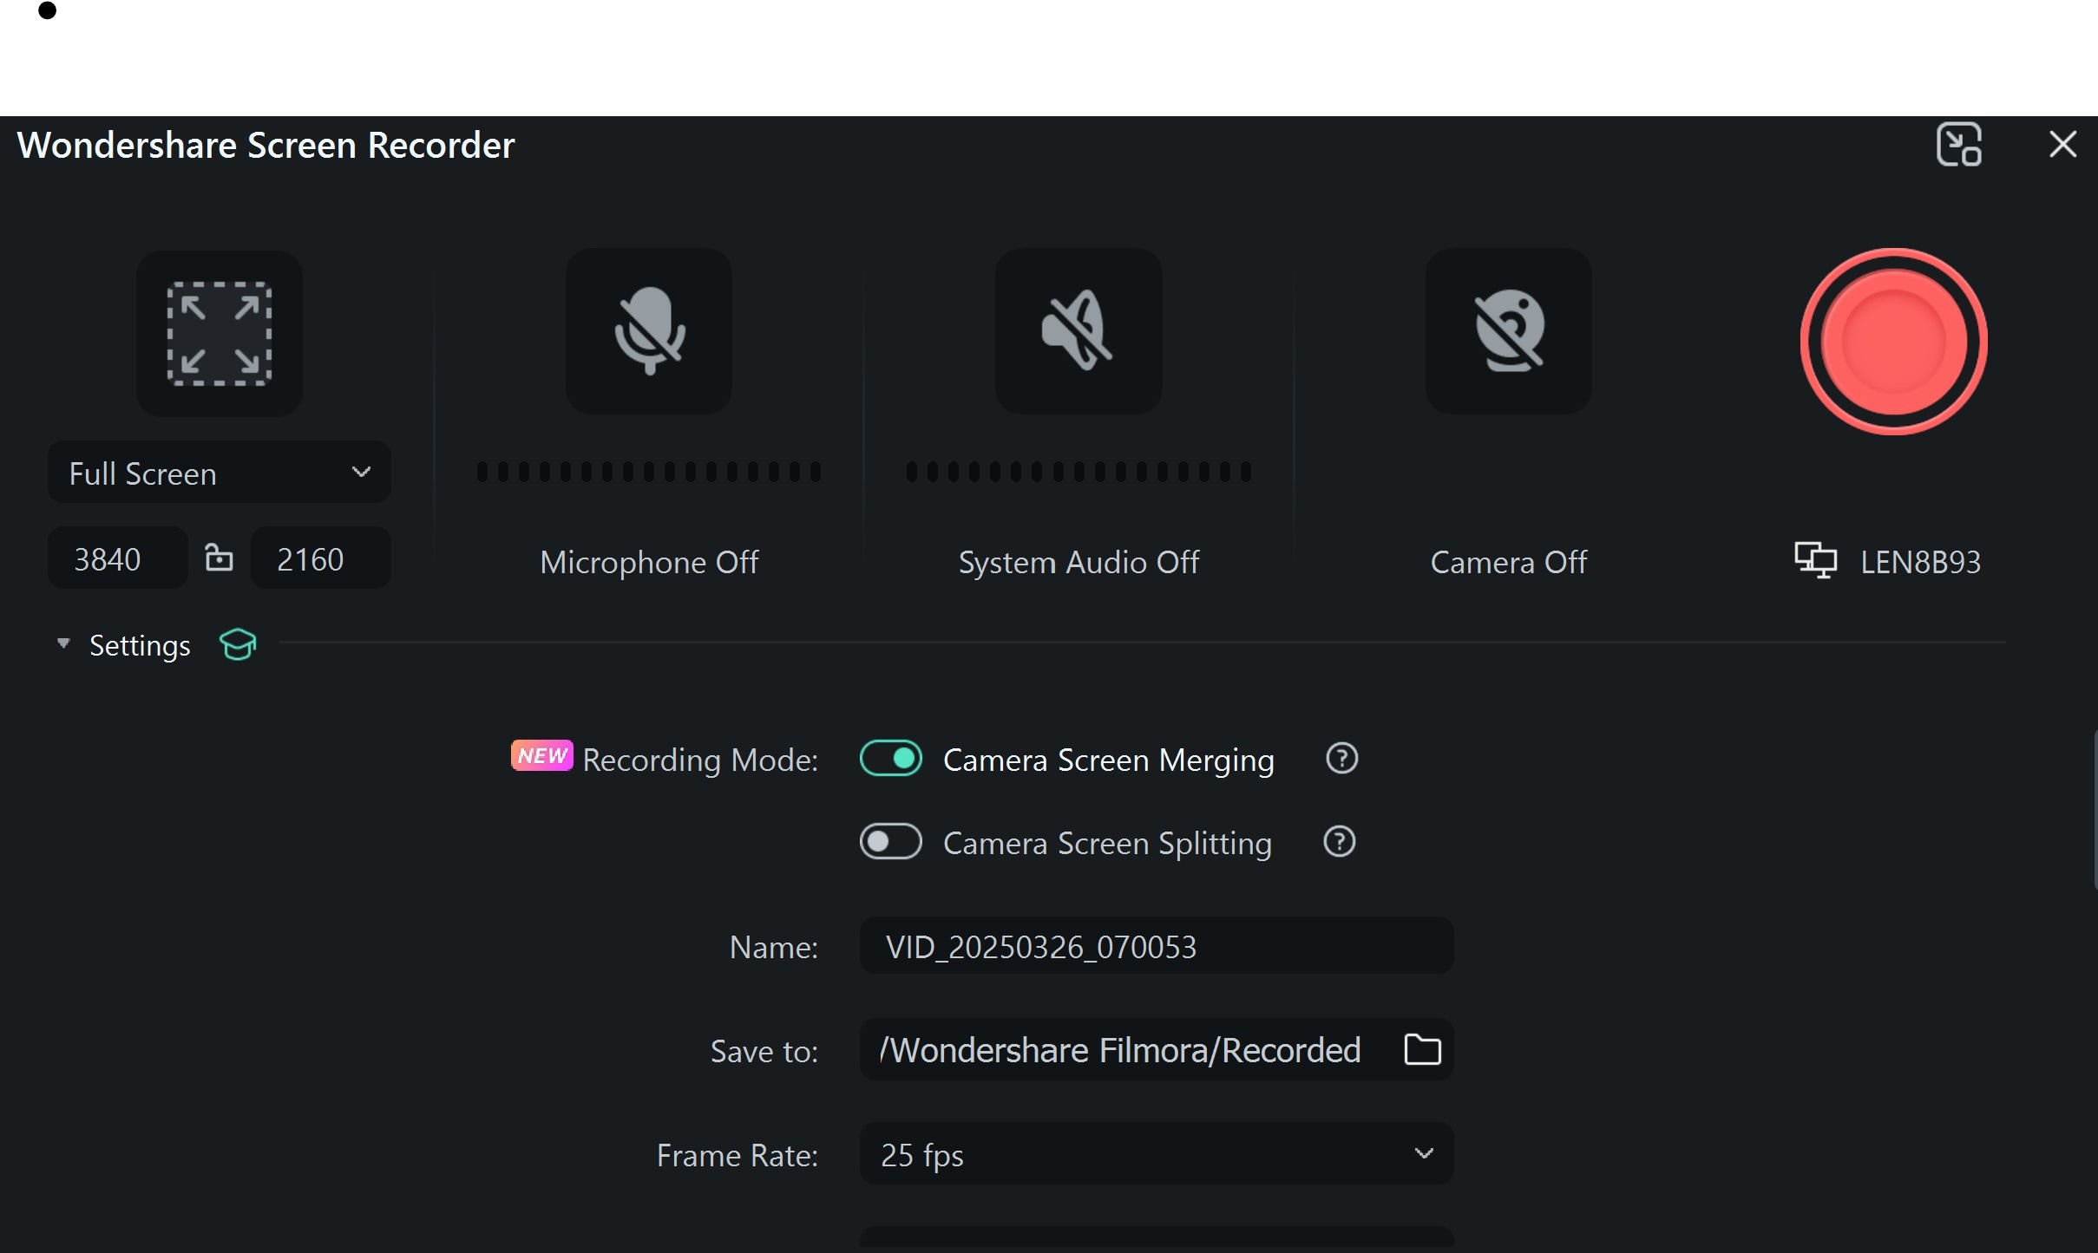Viewport: 2098px width, 1253px height.
Task: Click the monitor icon beside LEN8B93
Action: pyautogui.click(x=1815, y=560)
